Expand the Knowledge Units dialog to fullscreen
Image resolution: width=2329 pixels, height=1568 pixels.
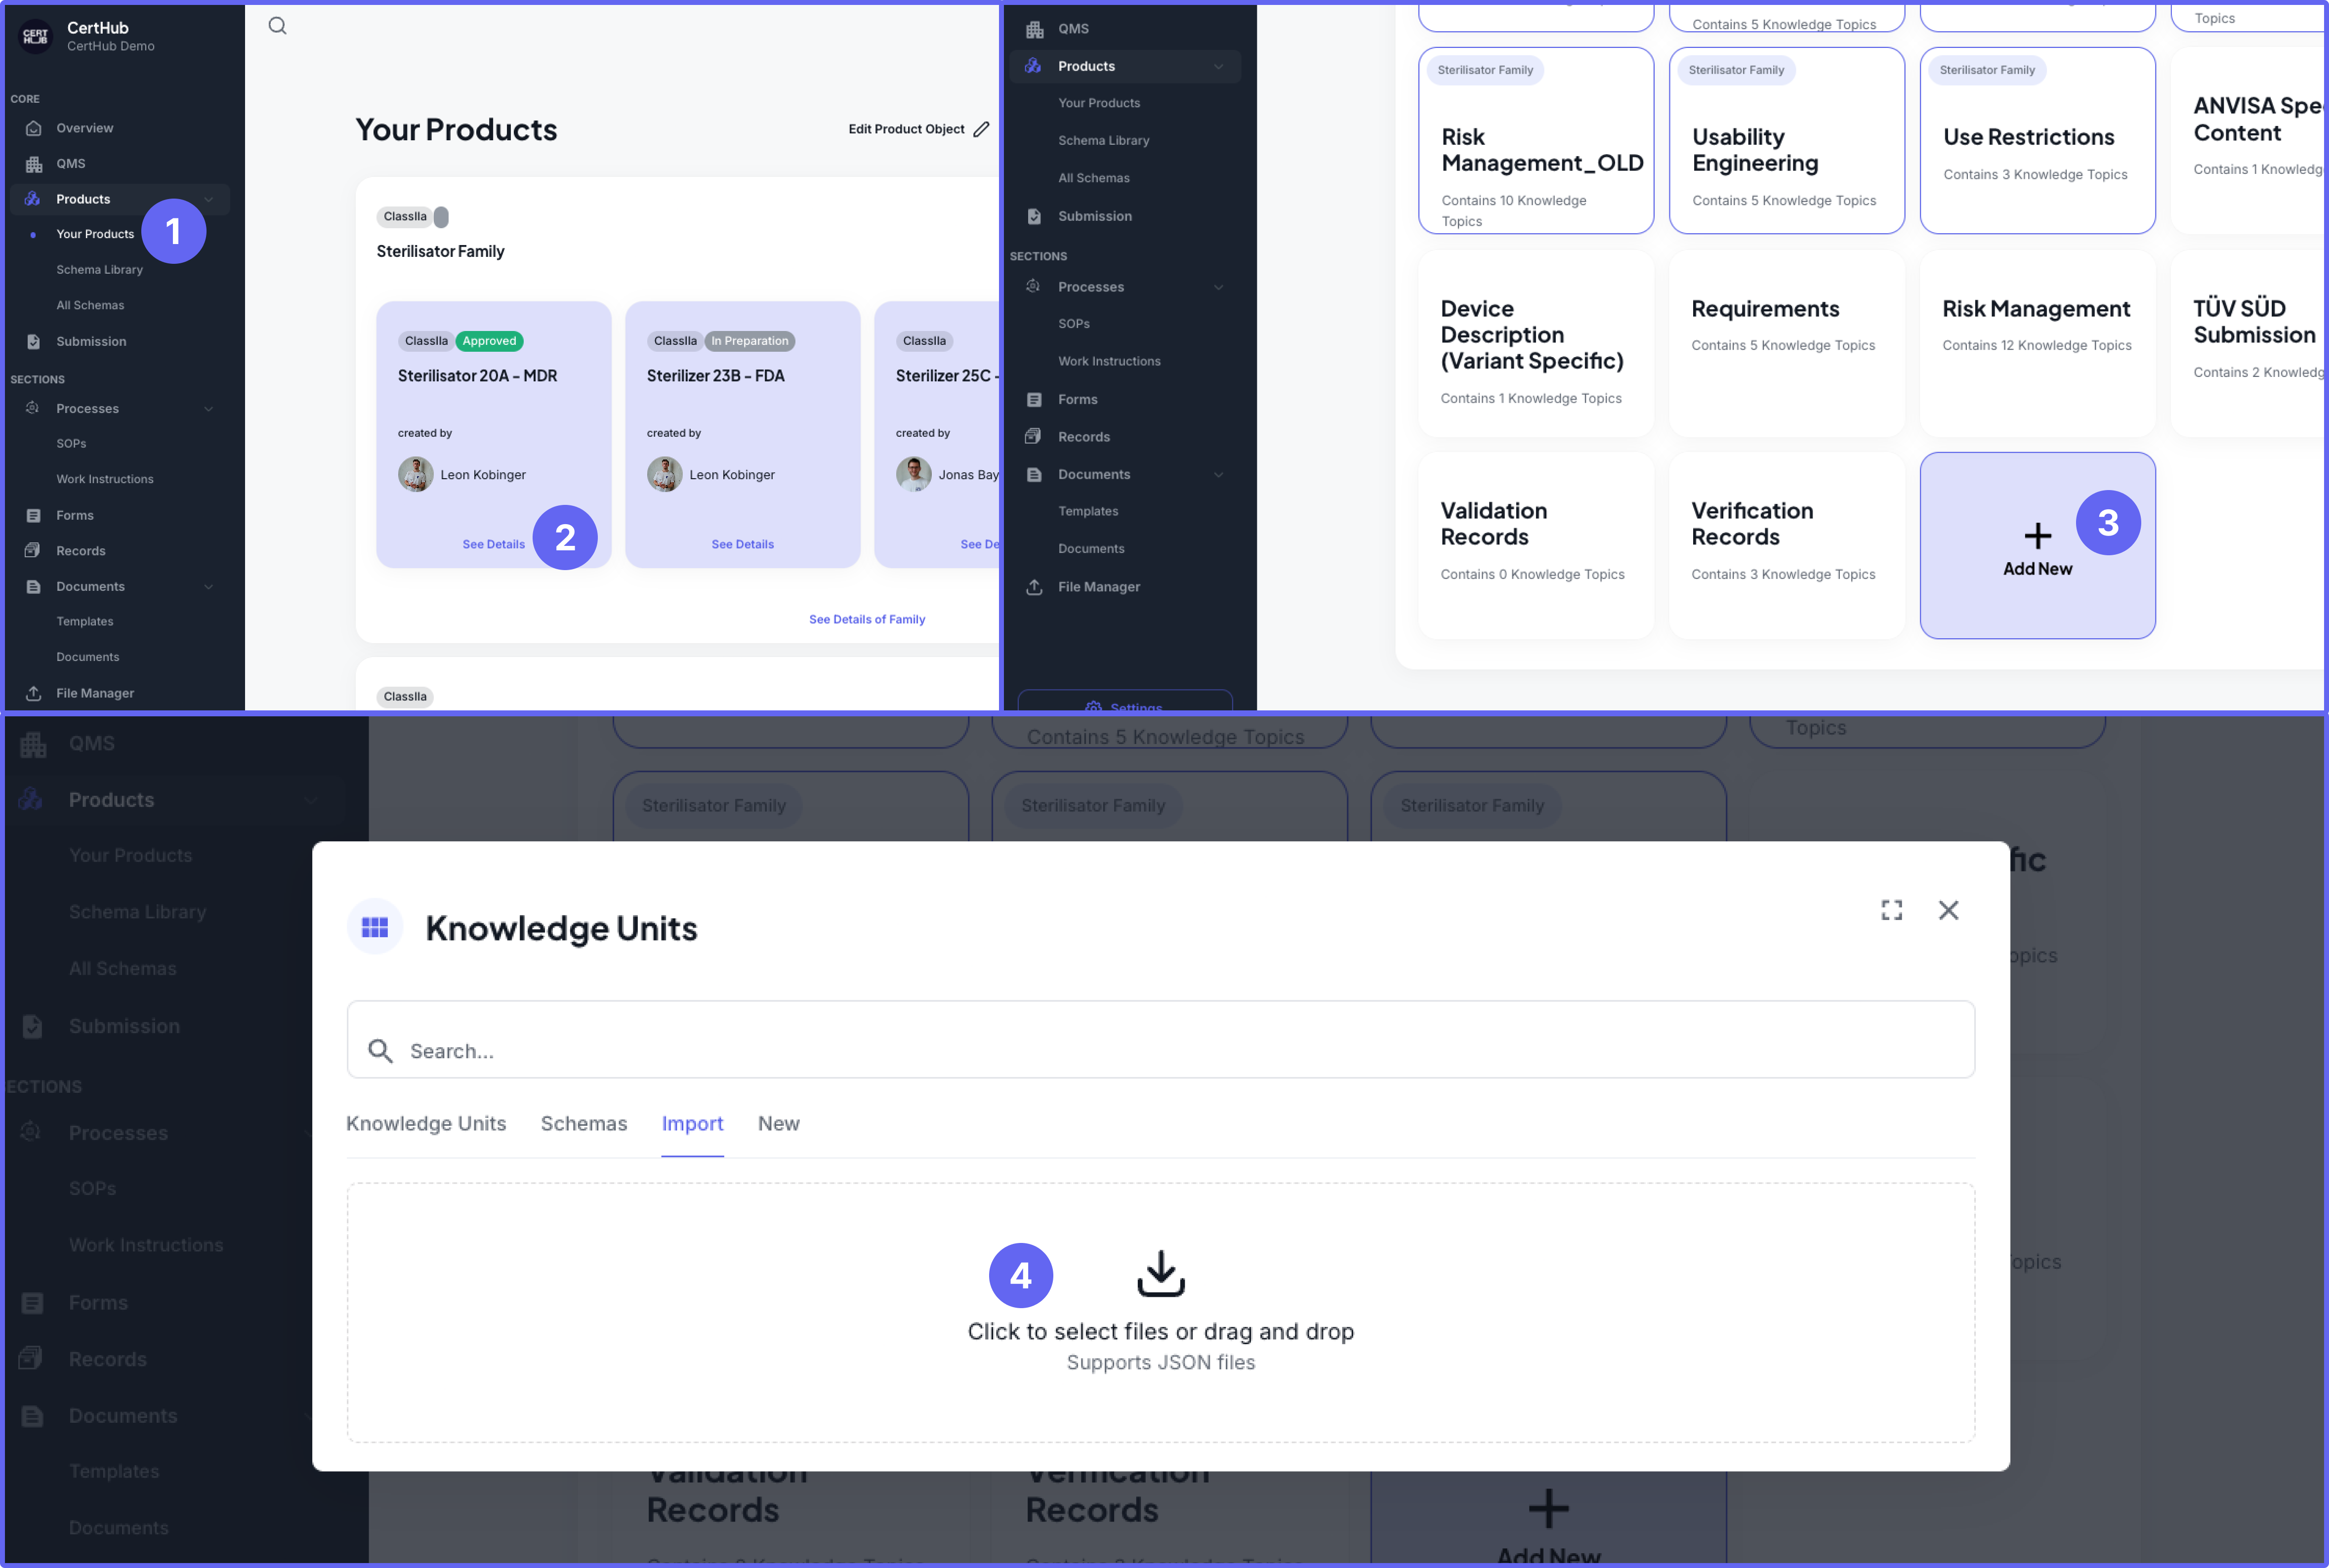(1891, 910)
